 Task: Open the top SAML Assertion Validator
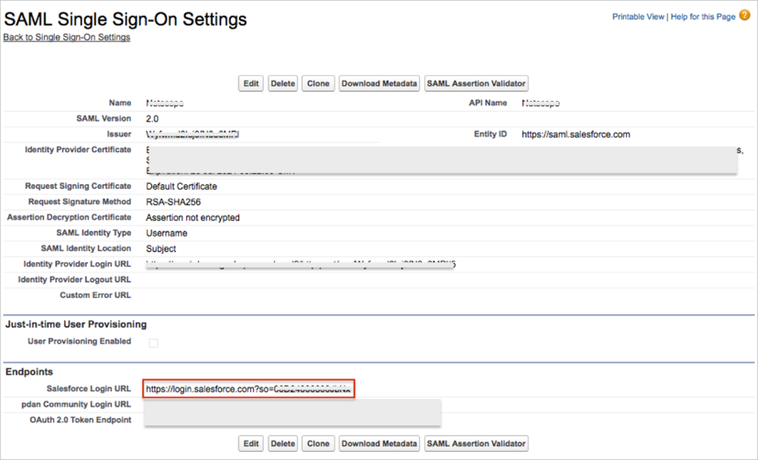point(476,83)
